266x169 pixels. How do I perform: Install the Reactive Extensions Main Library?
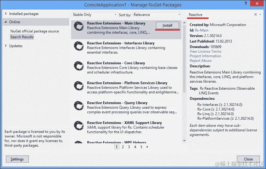167,25
